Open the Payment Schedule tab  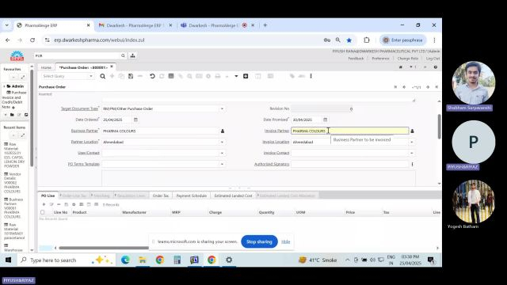tap(192, 196)
